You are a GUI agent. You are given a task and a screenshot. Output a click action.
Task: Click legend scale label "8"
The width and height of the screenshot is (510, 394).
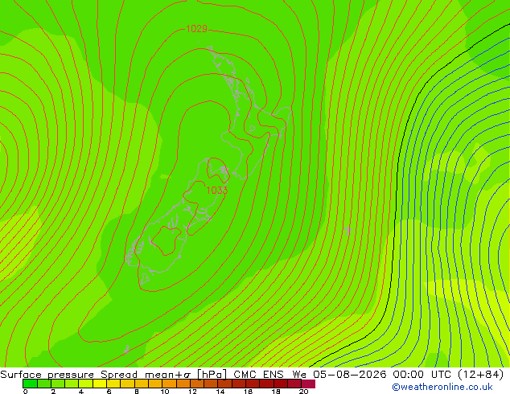click(x=137, y=392)
